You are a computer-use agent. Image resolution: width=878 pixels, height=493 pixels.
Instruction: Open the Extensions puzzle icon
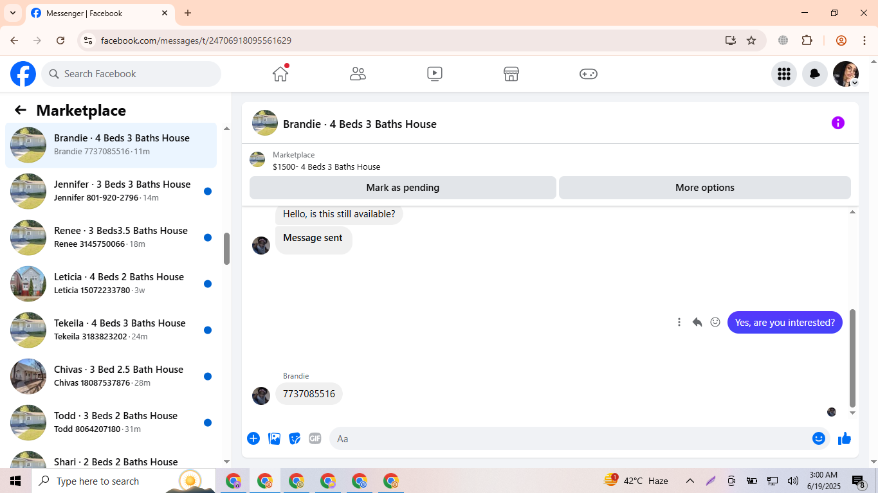click(807, 40)
